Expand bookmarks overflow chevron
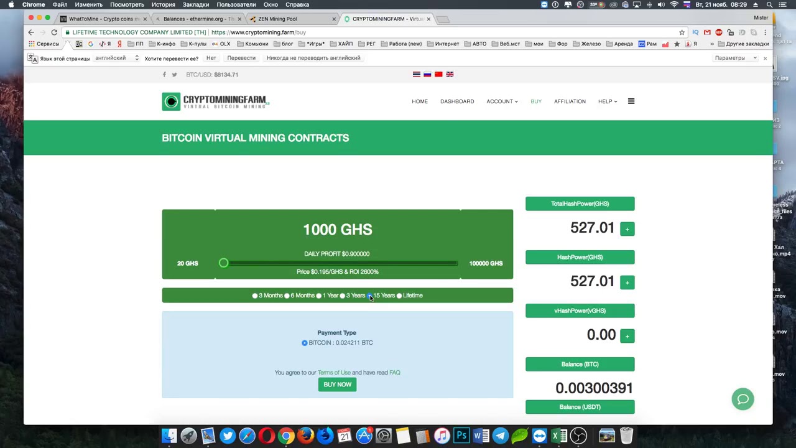 click(x=712, y=44)
